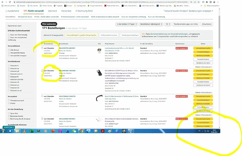
Task: Launch Excel from the taskbar
Action: (32, 131)
